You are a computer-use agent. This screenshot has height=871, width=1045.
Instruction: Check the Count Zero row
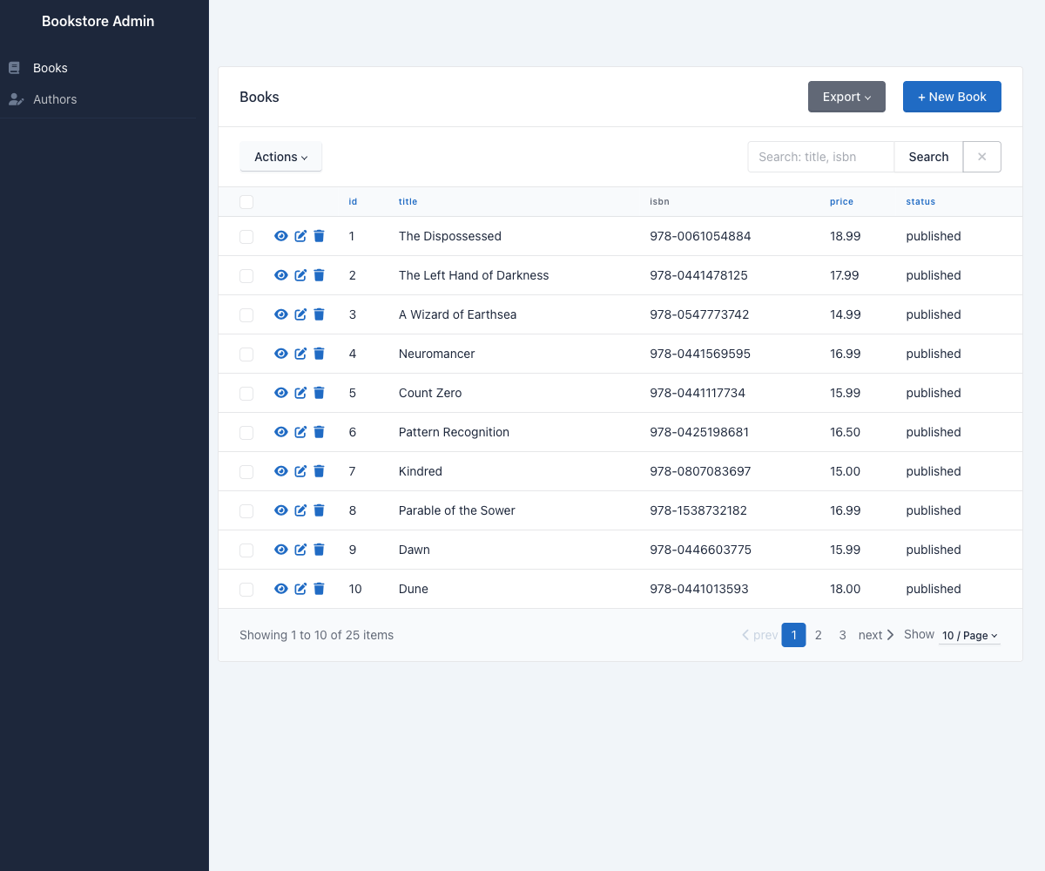[x=246, y=394]
